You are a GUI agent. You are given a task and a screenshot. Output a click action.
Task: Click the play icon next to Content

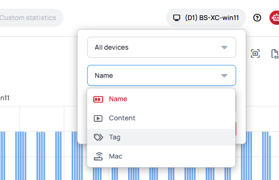[x=98, y=118]
